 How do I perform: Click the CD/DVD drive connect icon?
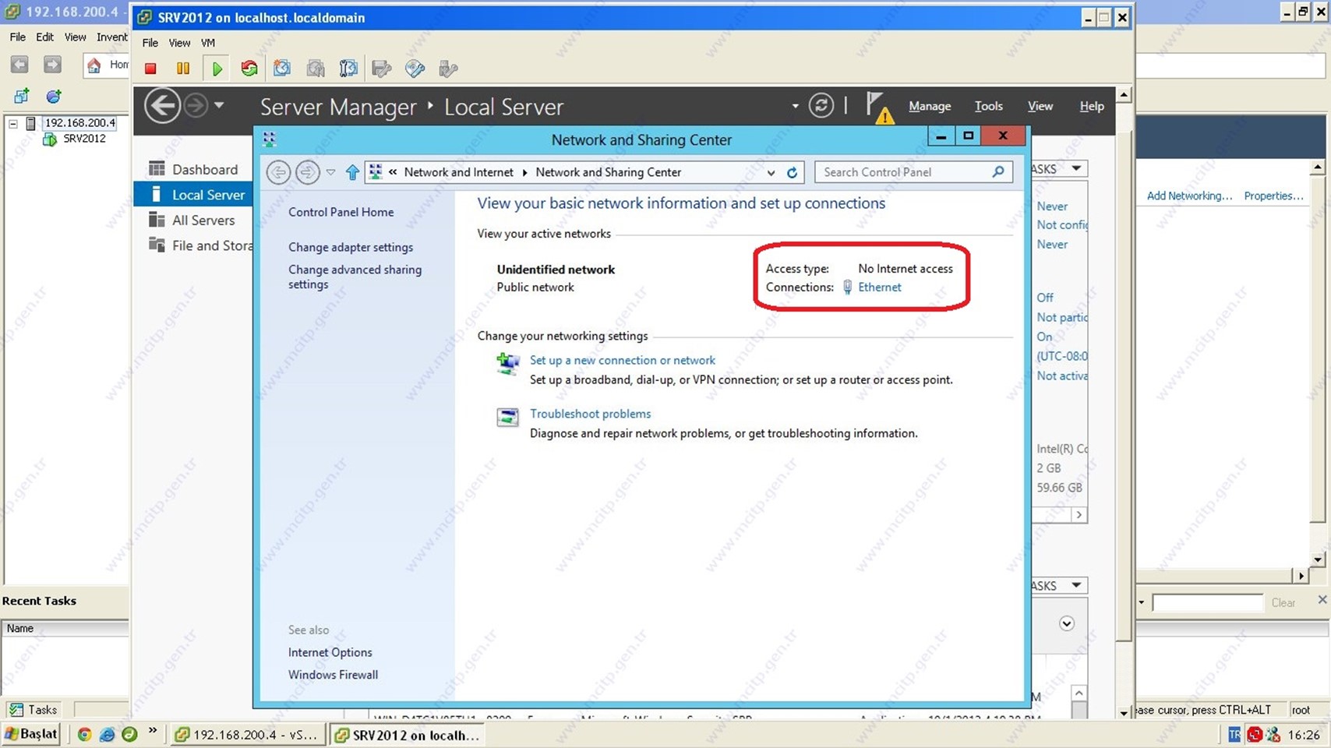[415, 69]
